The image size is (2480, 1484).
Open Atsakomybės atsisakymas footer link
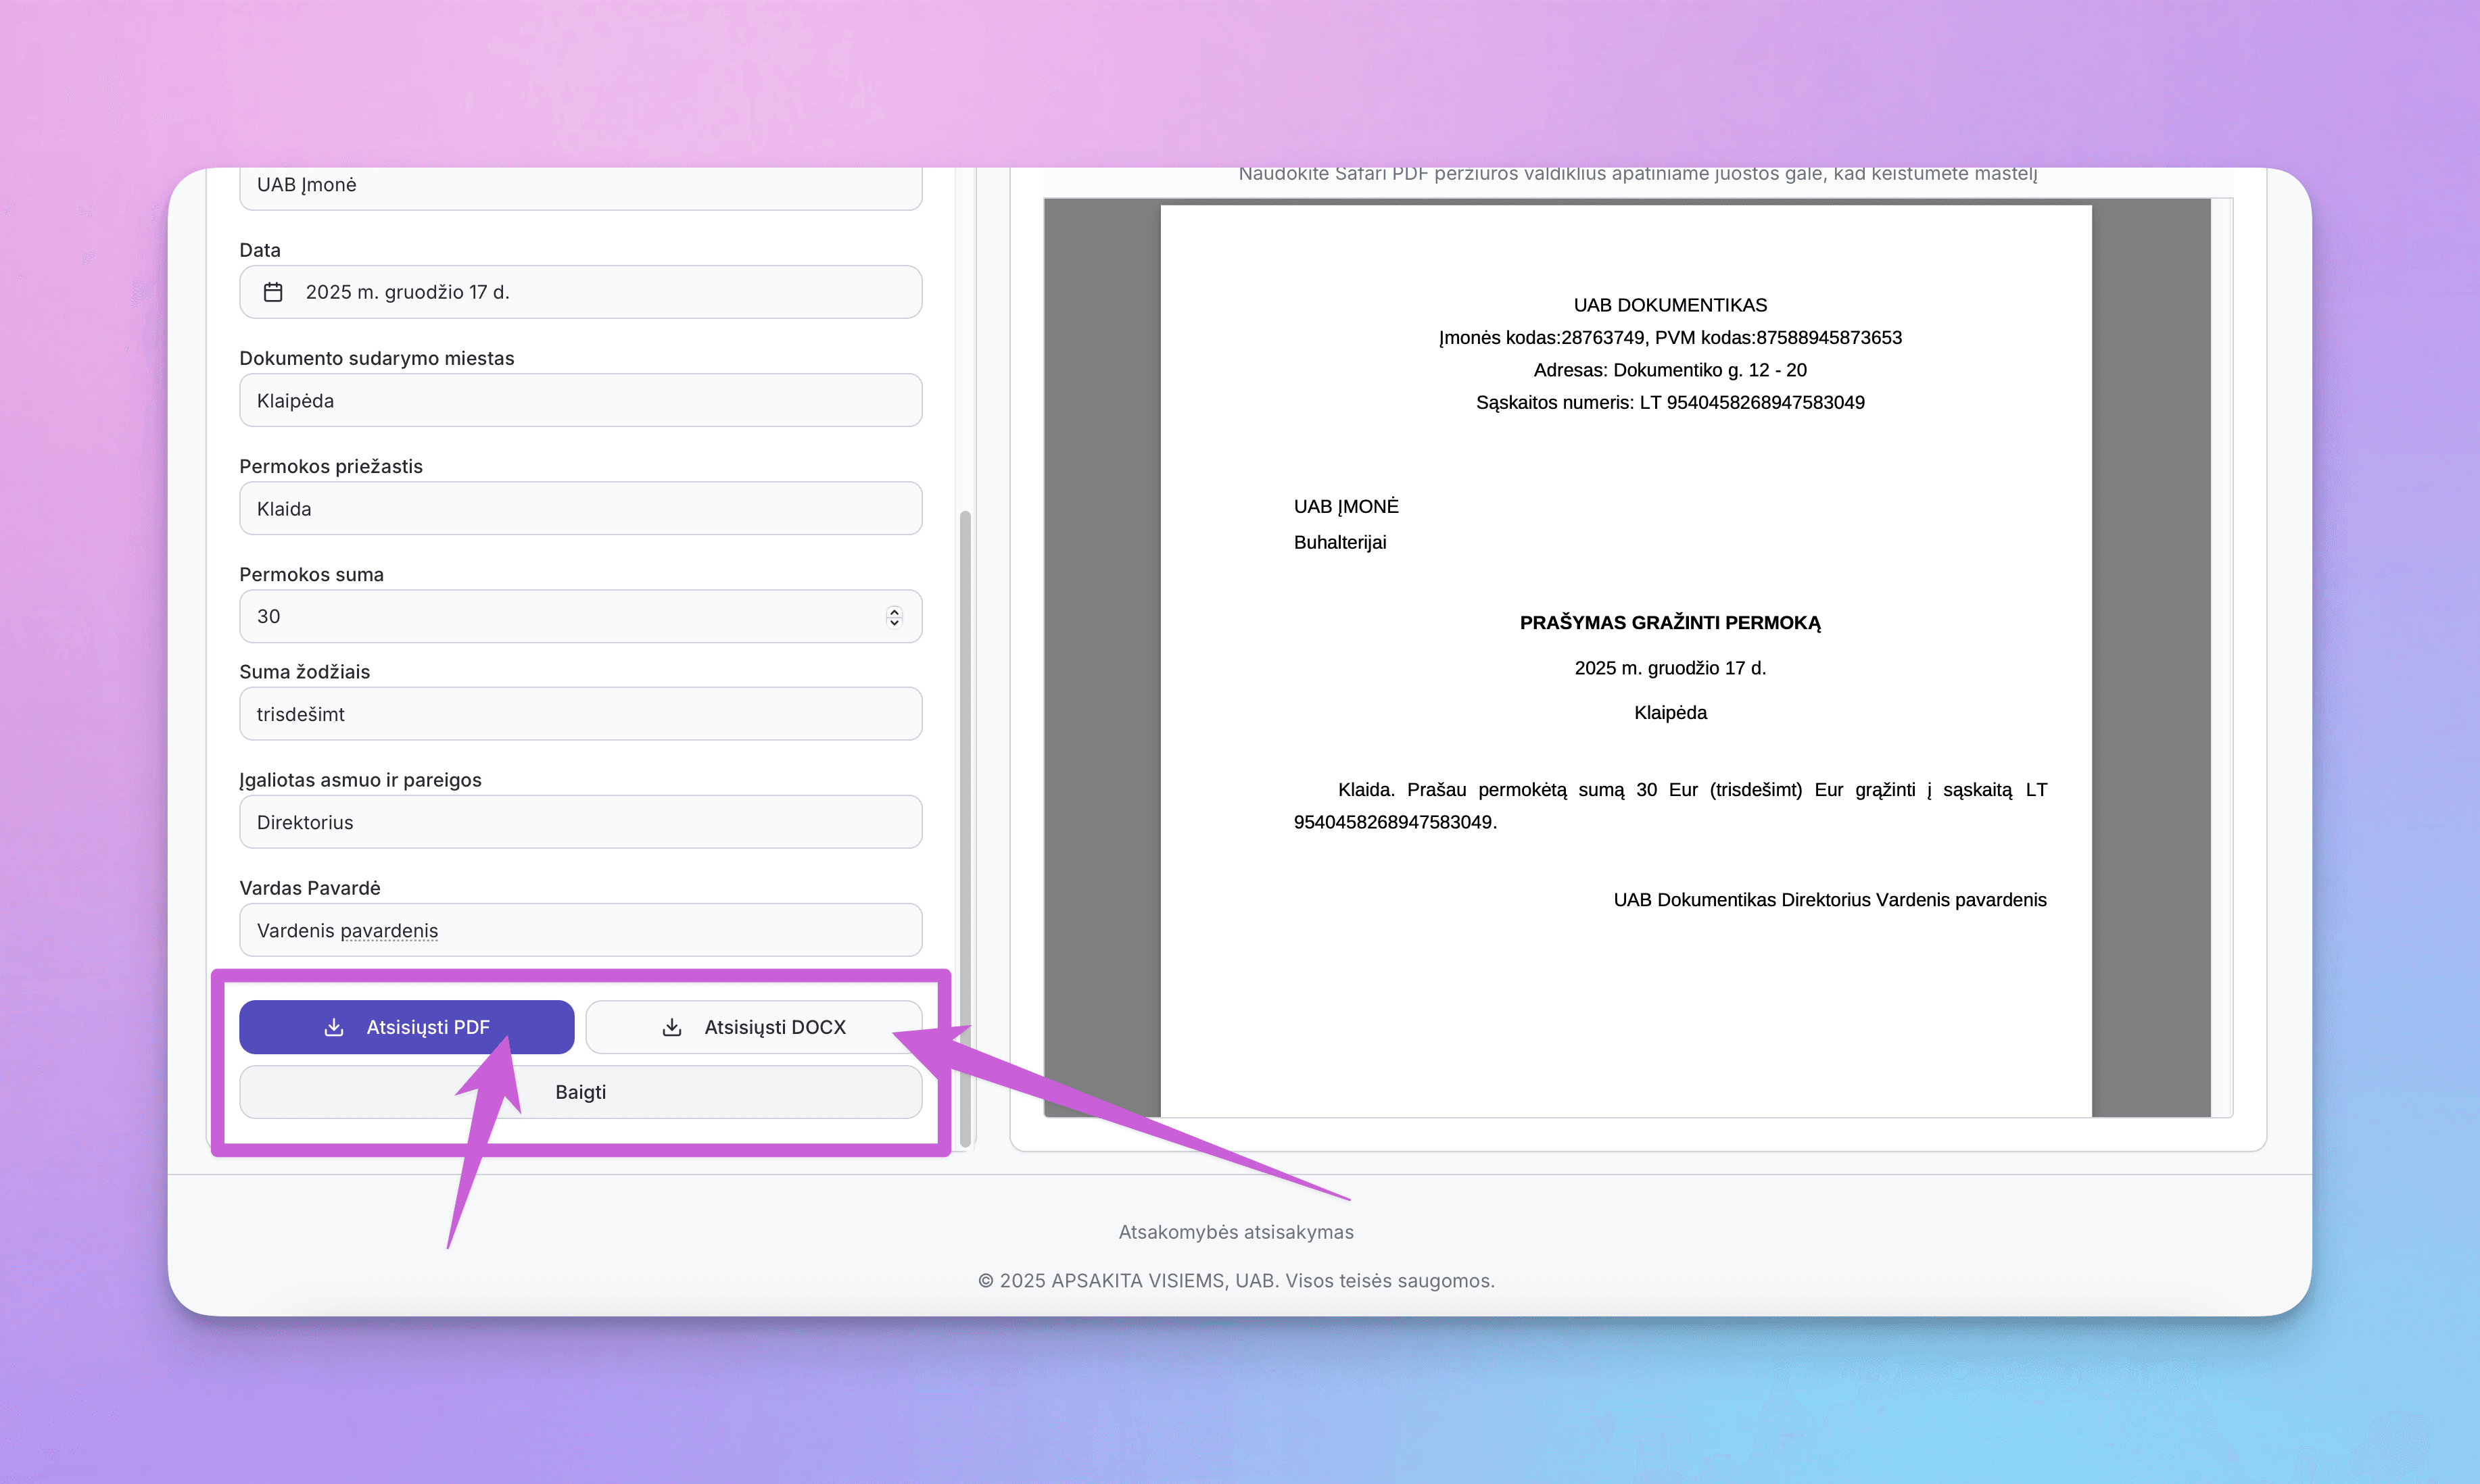click(x=1235, y=1232)
